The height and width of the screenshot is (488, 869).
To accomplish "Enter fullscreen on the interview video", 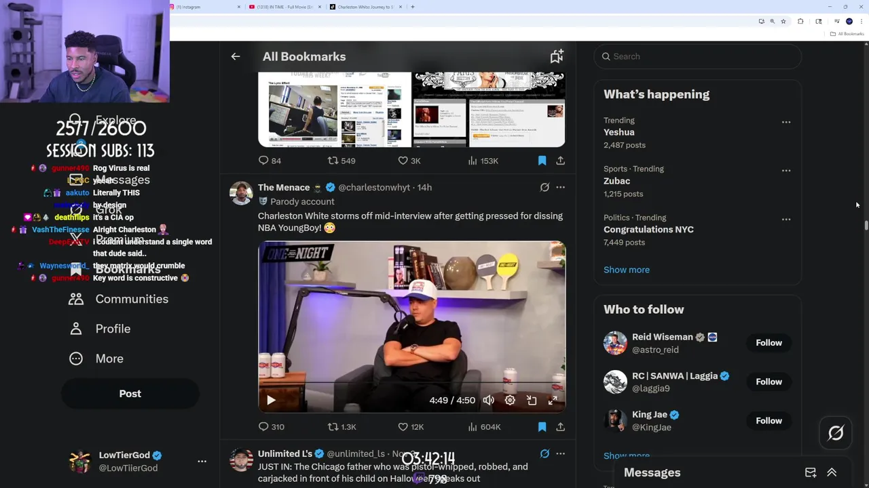I will pyautogui.click(x=553, y=401).
